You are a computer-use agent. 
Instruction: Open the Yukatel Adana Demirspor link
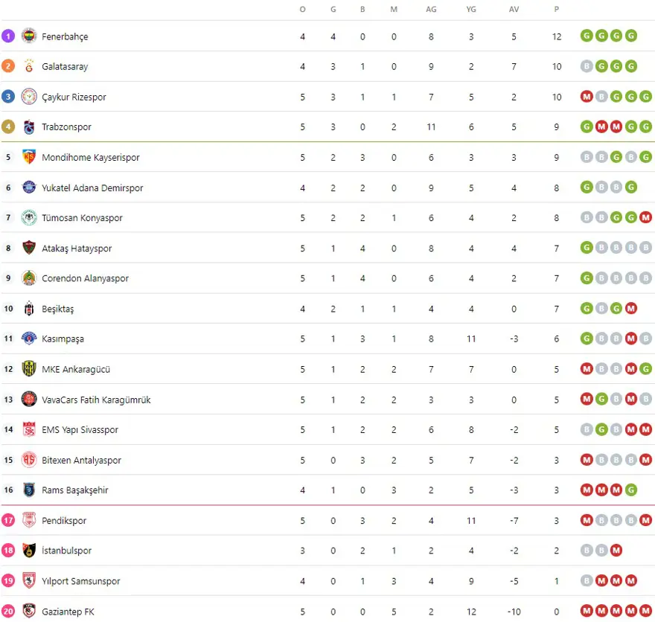pyautogui.click(x=92, y=187)
